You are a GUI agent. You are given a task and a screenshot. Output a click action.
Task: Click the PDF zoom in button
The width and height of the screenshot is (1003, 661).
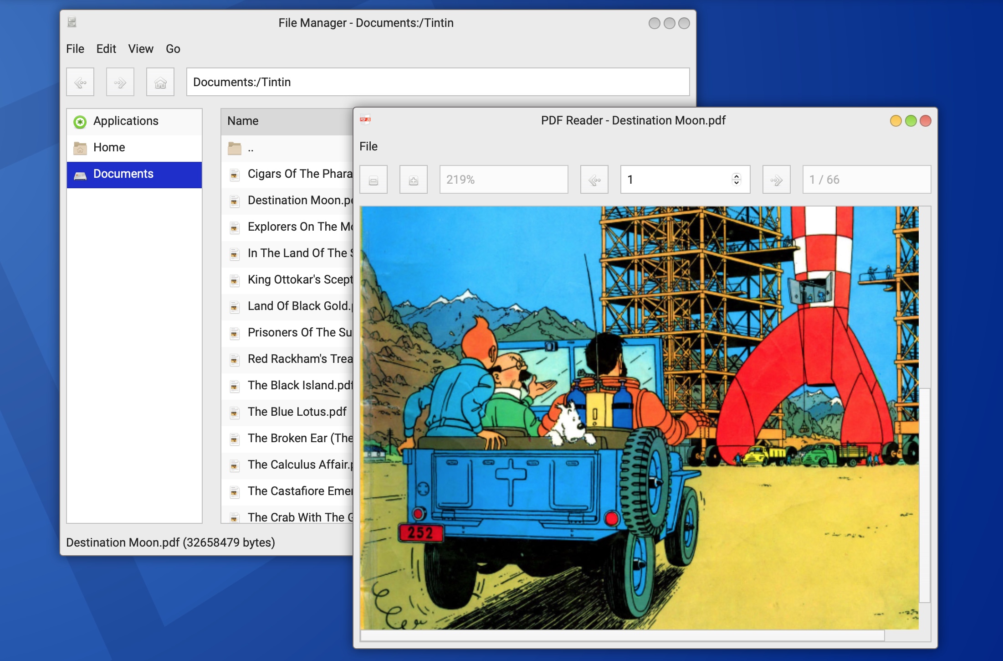(x=413, y=180)
